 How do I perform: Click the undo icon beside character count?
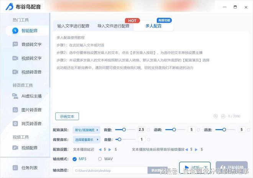pos(215,116)
